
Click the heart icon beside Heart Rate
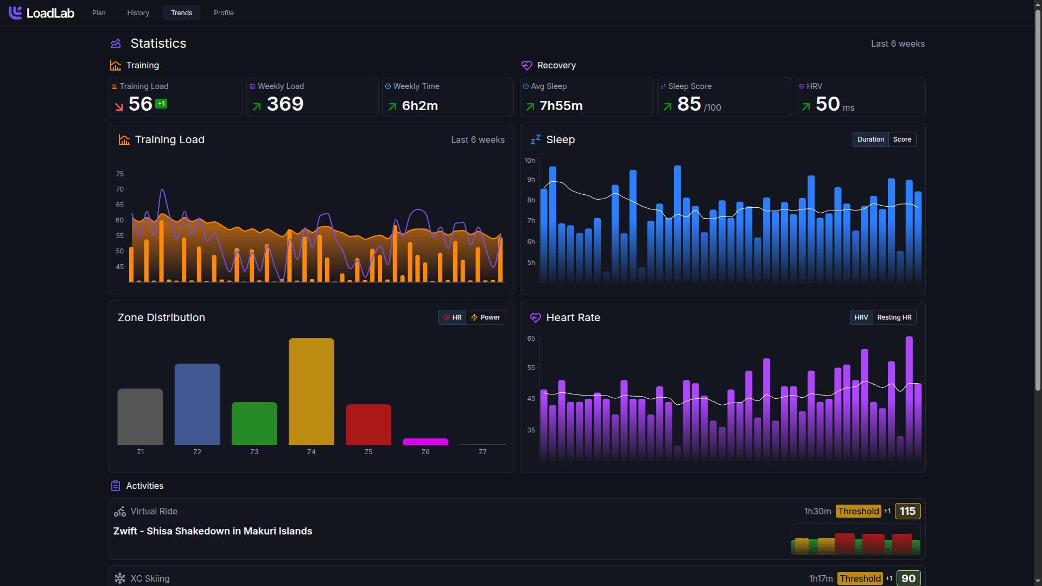tap(536, 317)
